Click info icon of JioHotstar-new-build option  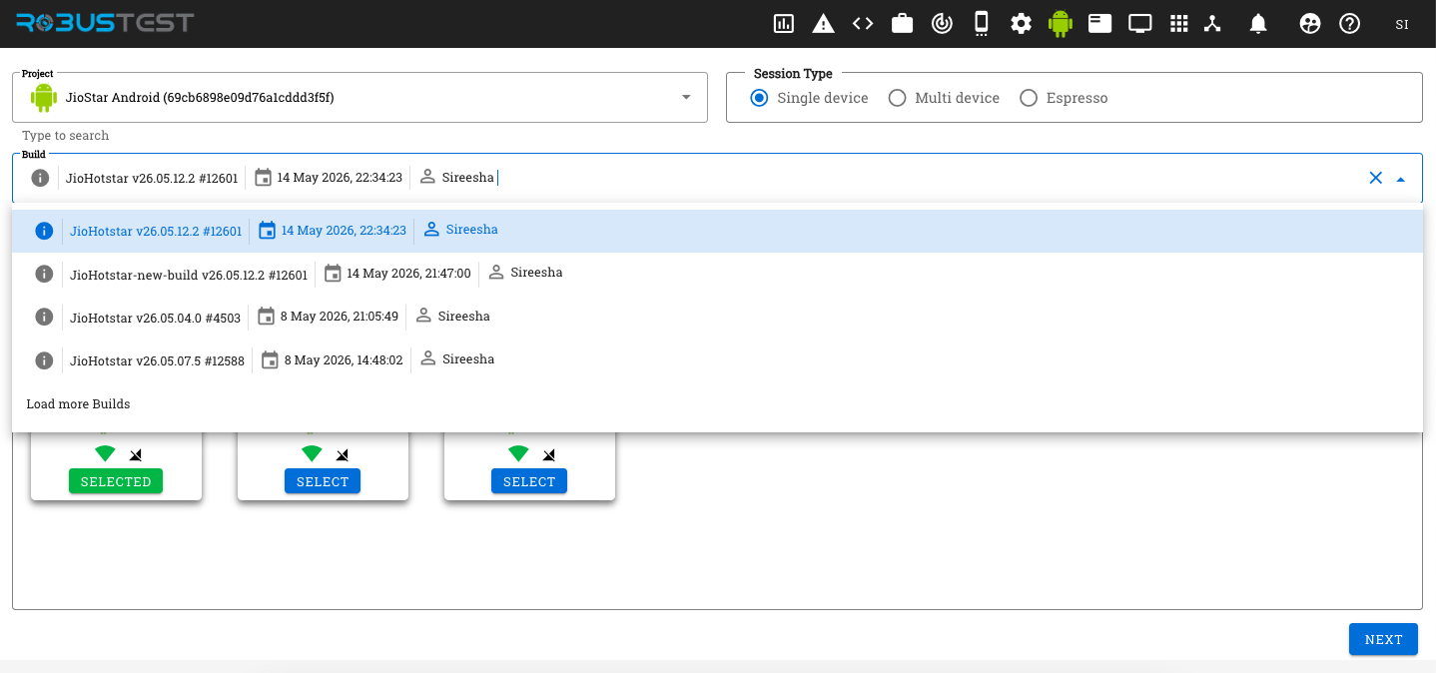tap(44, 274)
